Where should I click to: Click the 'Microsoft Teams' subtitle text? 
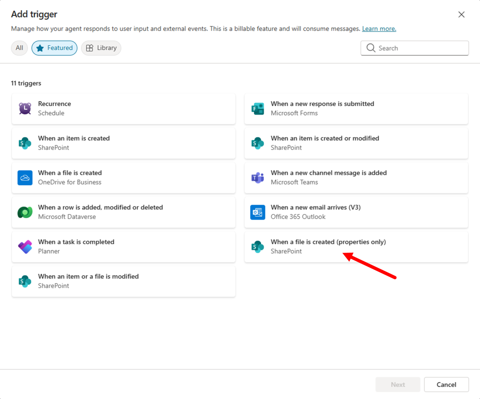pos(294,182)
